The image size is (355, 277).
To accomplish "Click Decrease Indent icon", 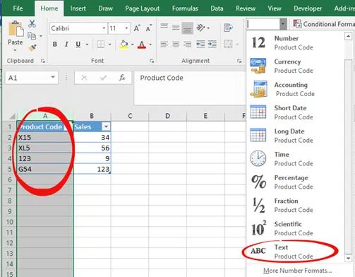I will [x=200, y=44].
